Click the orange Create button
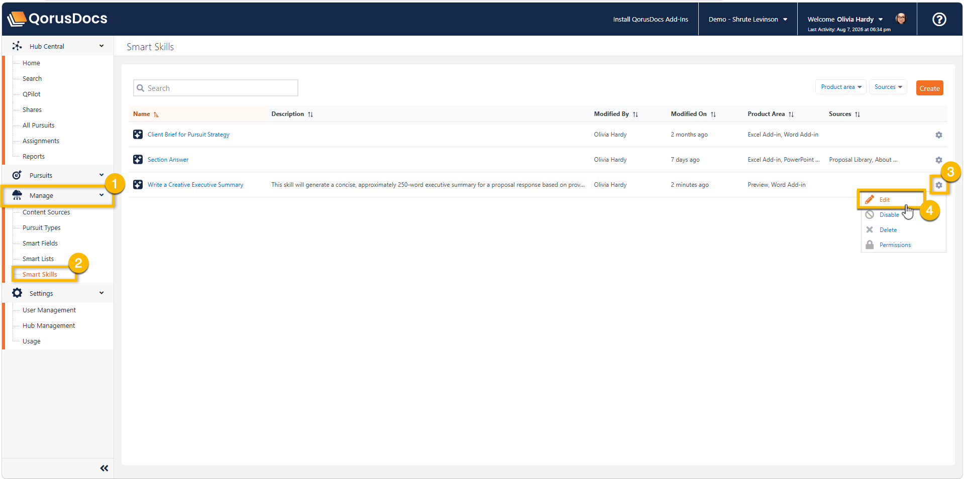This screenshot has height=479, width=964. [x=929, y=88]
